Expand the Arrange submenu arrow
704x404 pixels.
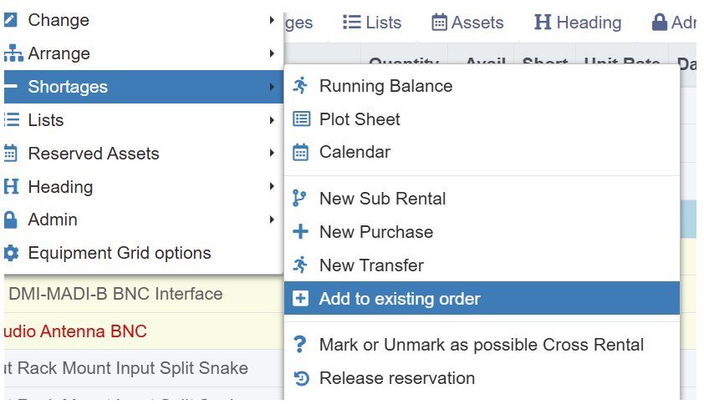[273, 53]
